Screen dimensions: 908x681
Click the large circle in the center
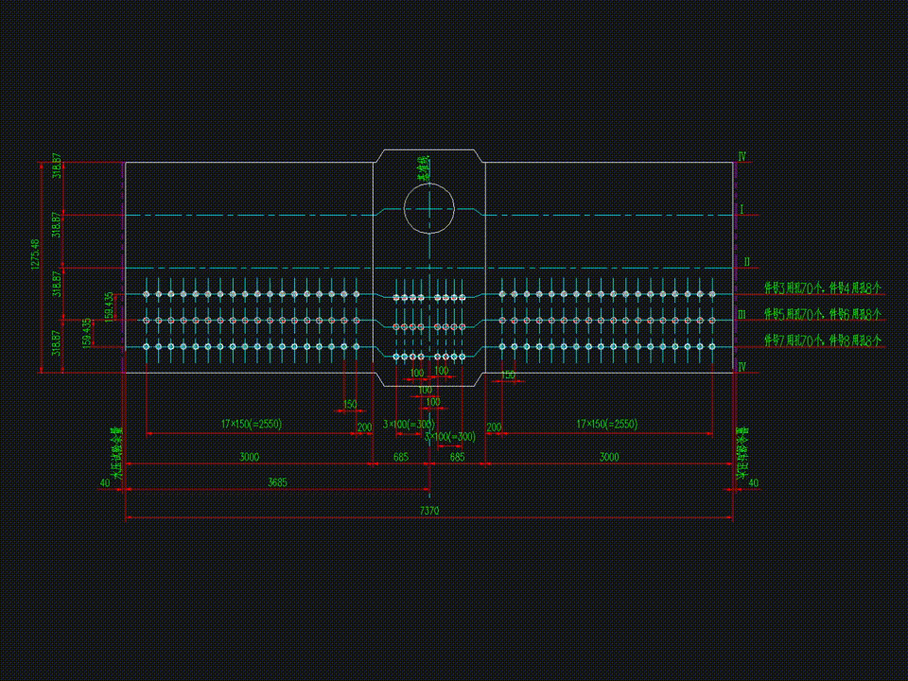coord(429,207)
